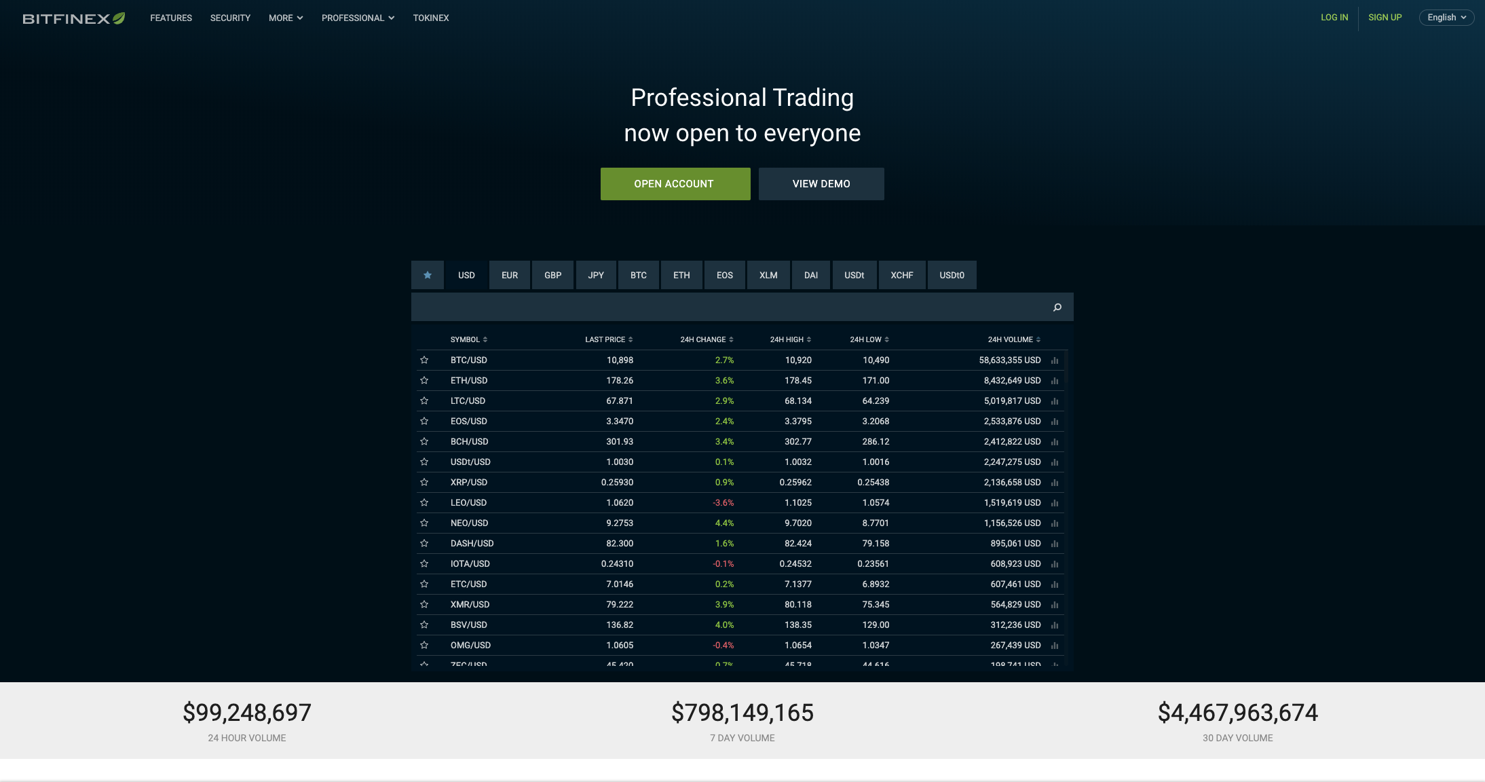Screen dimensions: 1485x782
Task: Open the SIGN UP link
Action: 1385,18
